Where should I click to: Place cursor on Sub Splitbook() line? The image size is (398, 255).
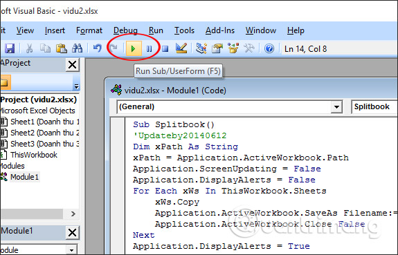click(174, 124)
